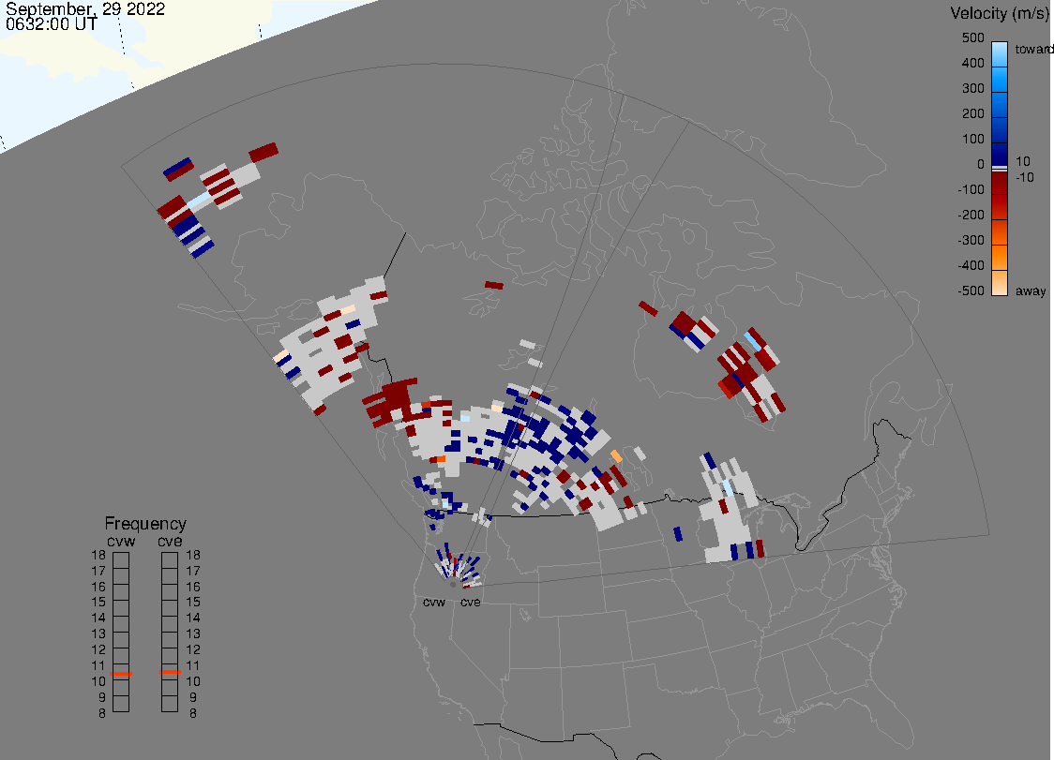
Task: Click the date text 'September, 29 2022'
Action: click(x=85, y=9)
